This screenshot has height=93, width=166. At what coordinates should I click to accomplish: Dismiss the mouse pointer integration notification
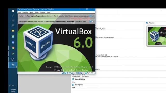(x=90, y=21)
